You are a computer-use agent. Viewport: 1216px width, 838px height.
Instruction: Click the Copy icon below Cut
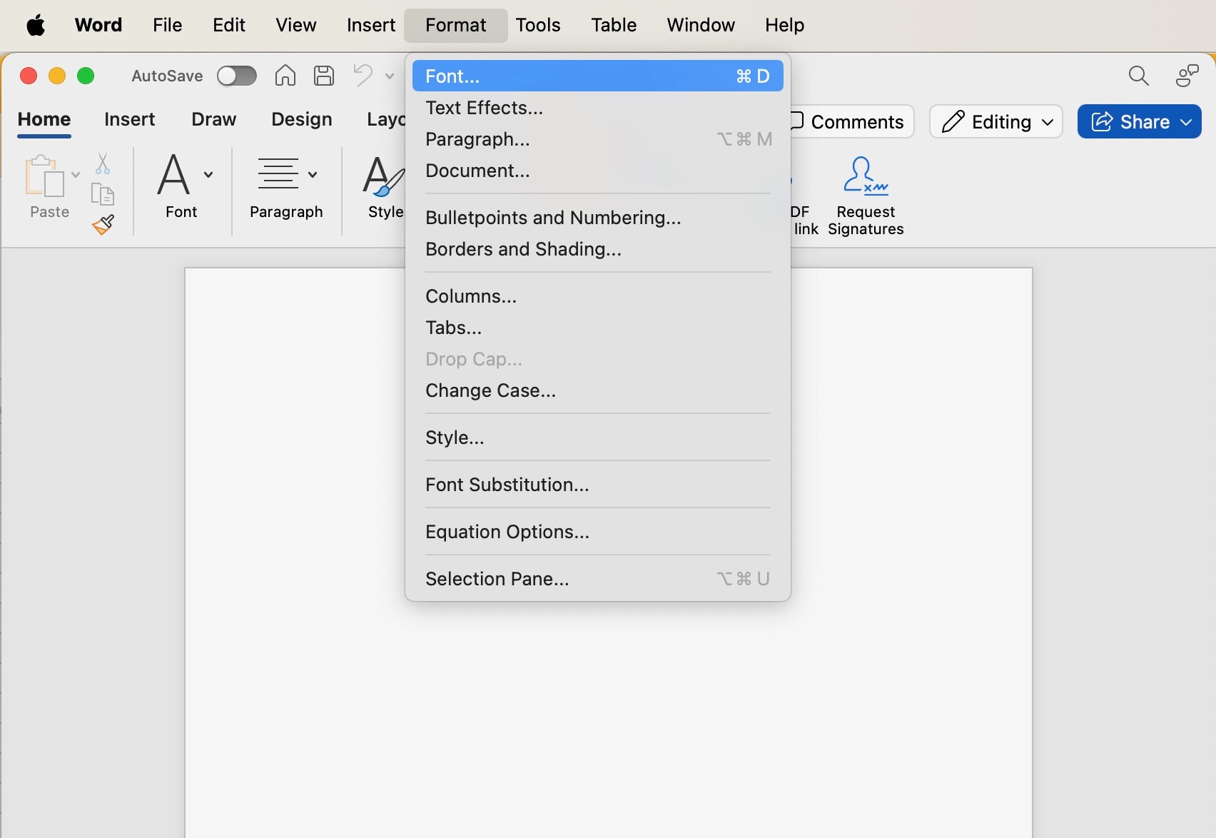(x=103, y=194)
